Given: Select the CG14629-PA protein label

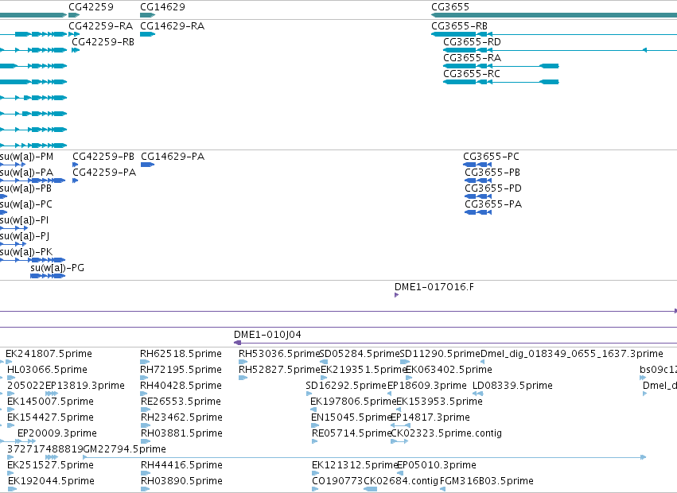Looking at the screenshot, I should coord(173,157).
